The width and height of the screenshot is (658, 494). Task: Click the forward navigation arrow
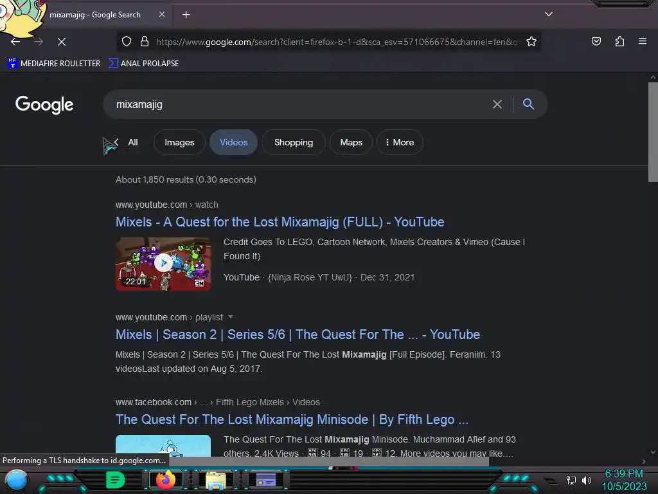(38, 42)
